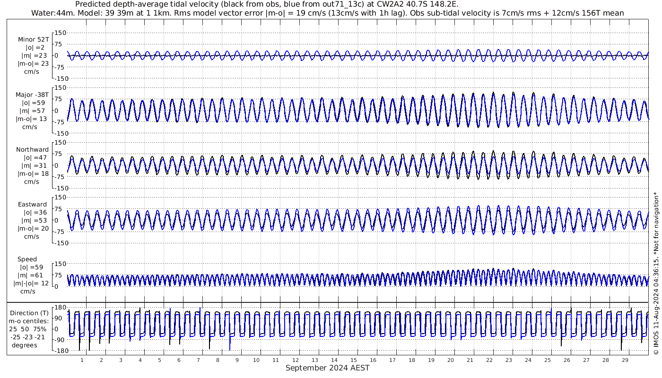Viewport: 662px width, 378px height.
Task: Click '|m-o|= 20' in Eastward panel
Action: click(x=33, y=228)
